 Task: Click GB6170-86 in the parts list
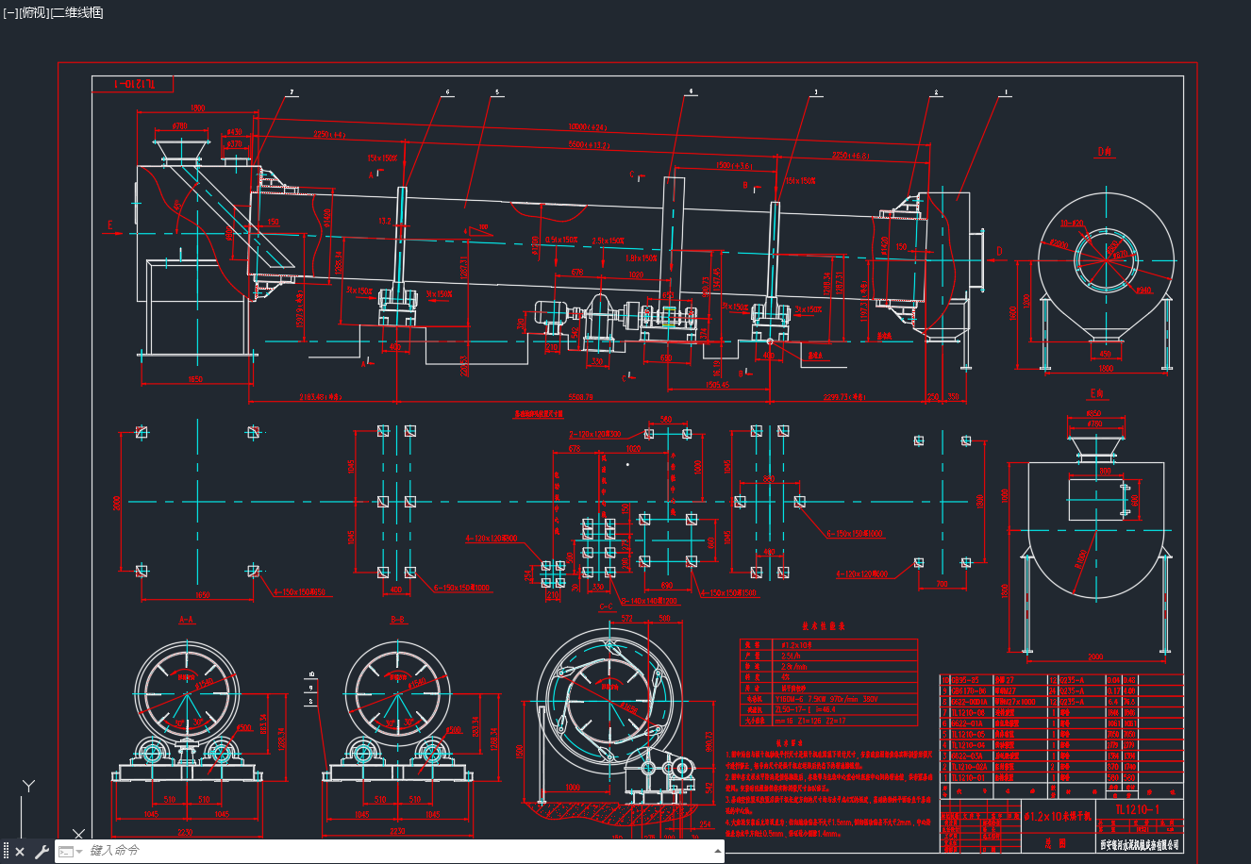pyautogui.click(x=968, y=691)
